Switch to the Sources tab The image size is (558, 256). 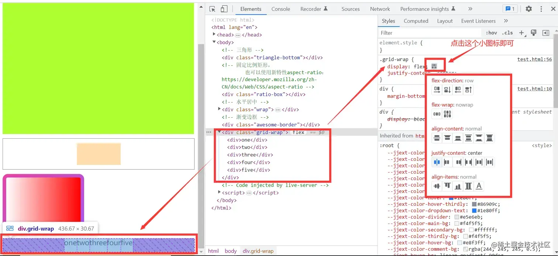[351, 9]
